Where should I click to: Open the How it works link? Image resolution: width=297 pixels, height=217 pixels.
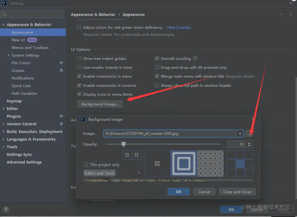[179, 27]
